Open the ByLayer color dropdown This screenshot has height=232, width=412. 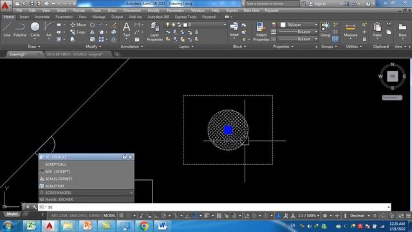coord(316,24)
